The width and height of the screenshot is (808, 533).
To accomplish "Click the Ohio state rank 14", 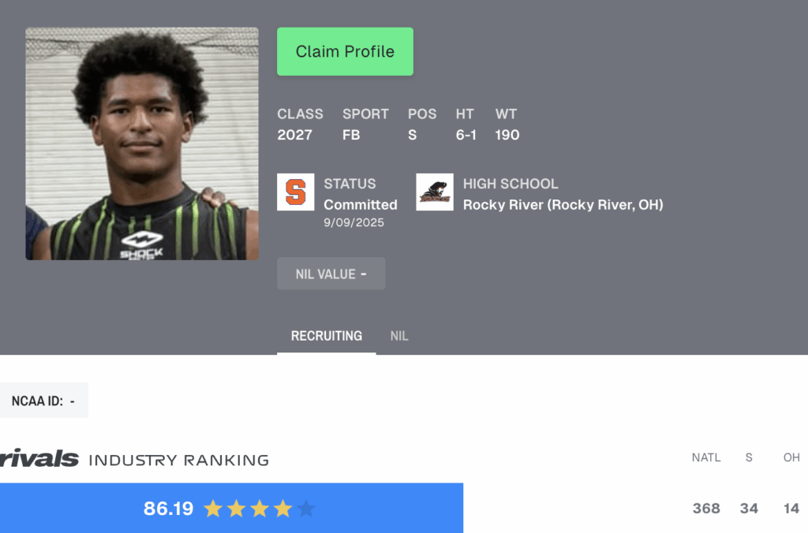I will pos(791,509).
